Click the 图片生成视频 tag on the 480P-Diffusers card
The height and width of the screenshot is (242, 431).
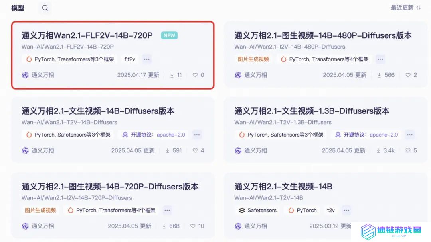253,59
